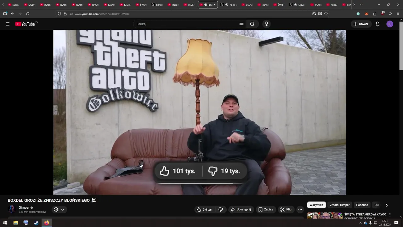Open the taskbar clock showing 17:31
This screenshot has height=227, width=403.
tap(385, 223)
